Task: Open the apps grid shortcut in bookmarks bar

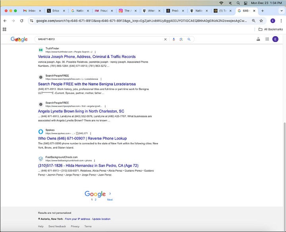Action: pyautogui.click(x=4, y=29)
